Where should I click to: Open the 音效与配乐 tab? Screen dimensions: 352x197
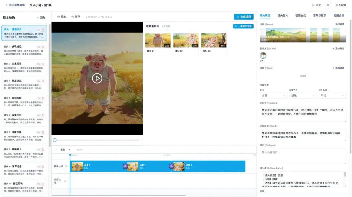[x=319, y=15]
